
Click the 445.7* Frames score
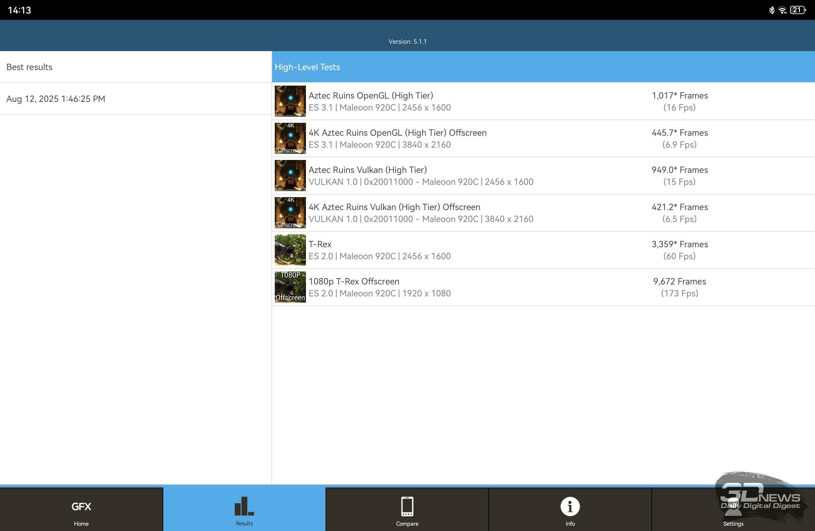[x=679, y=132]
